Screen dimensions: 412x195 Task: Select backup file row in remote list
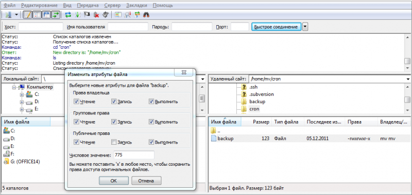tap(310, 139)
